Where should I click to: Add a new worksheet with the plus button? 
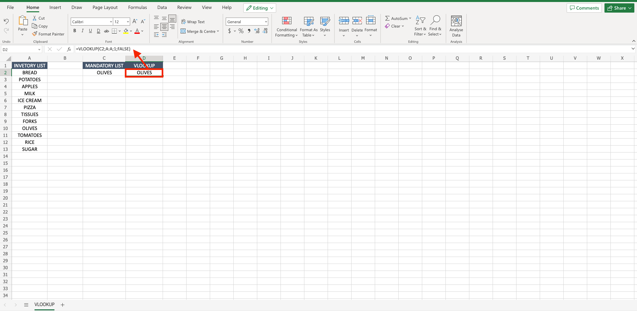pyautogui.click(x=62, y=305)
